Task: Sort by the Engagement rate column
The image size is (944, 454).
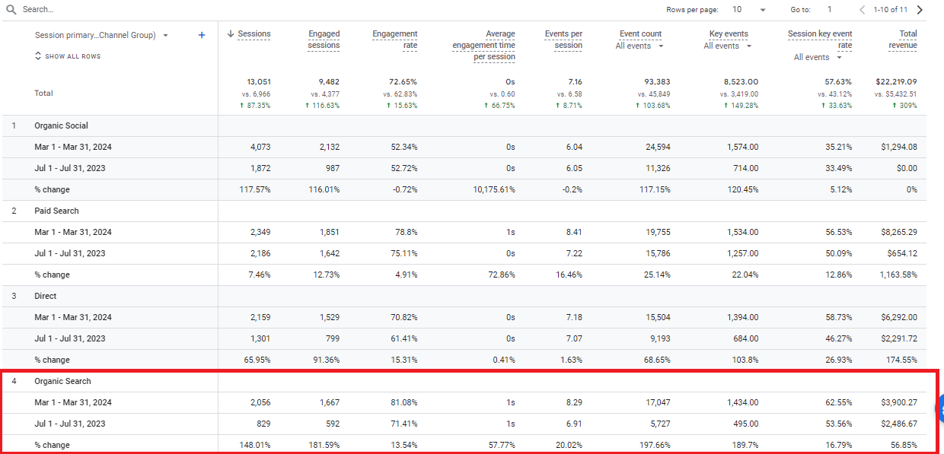Action: click(394, 40)
